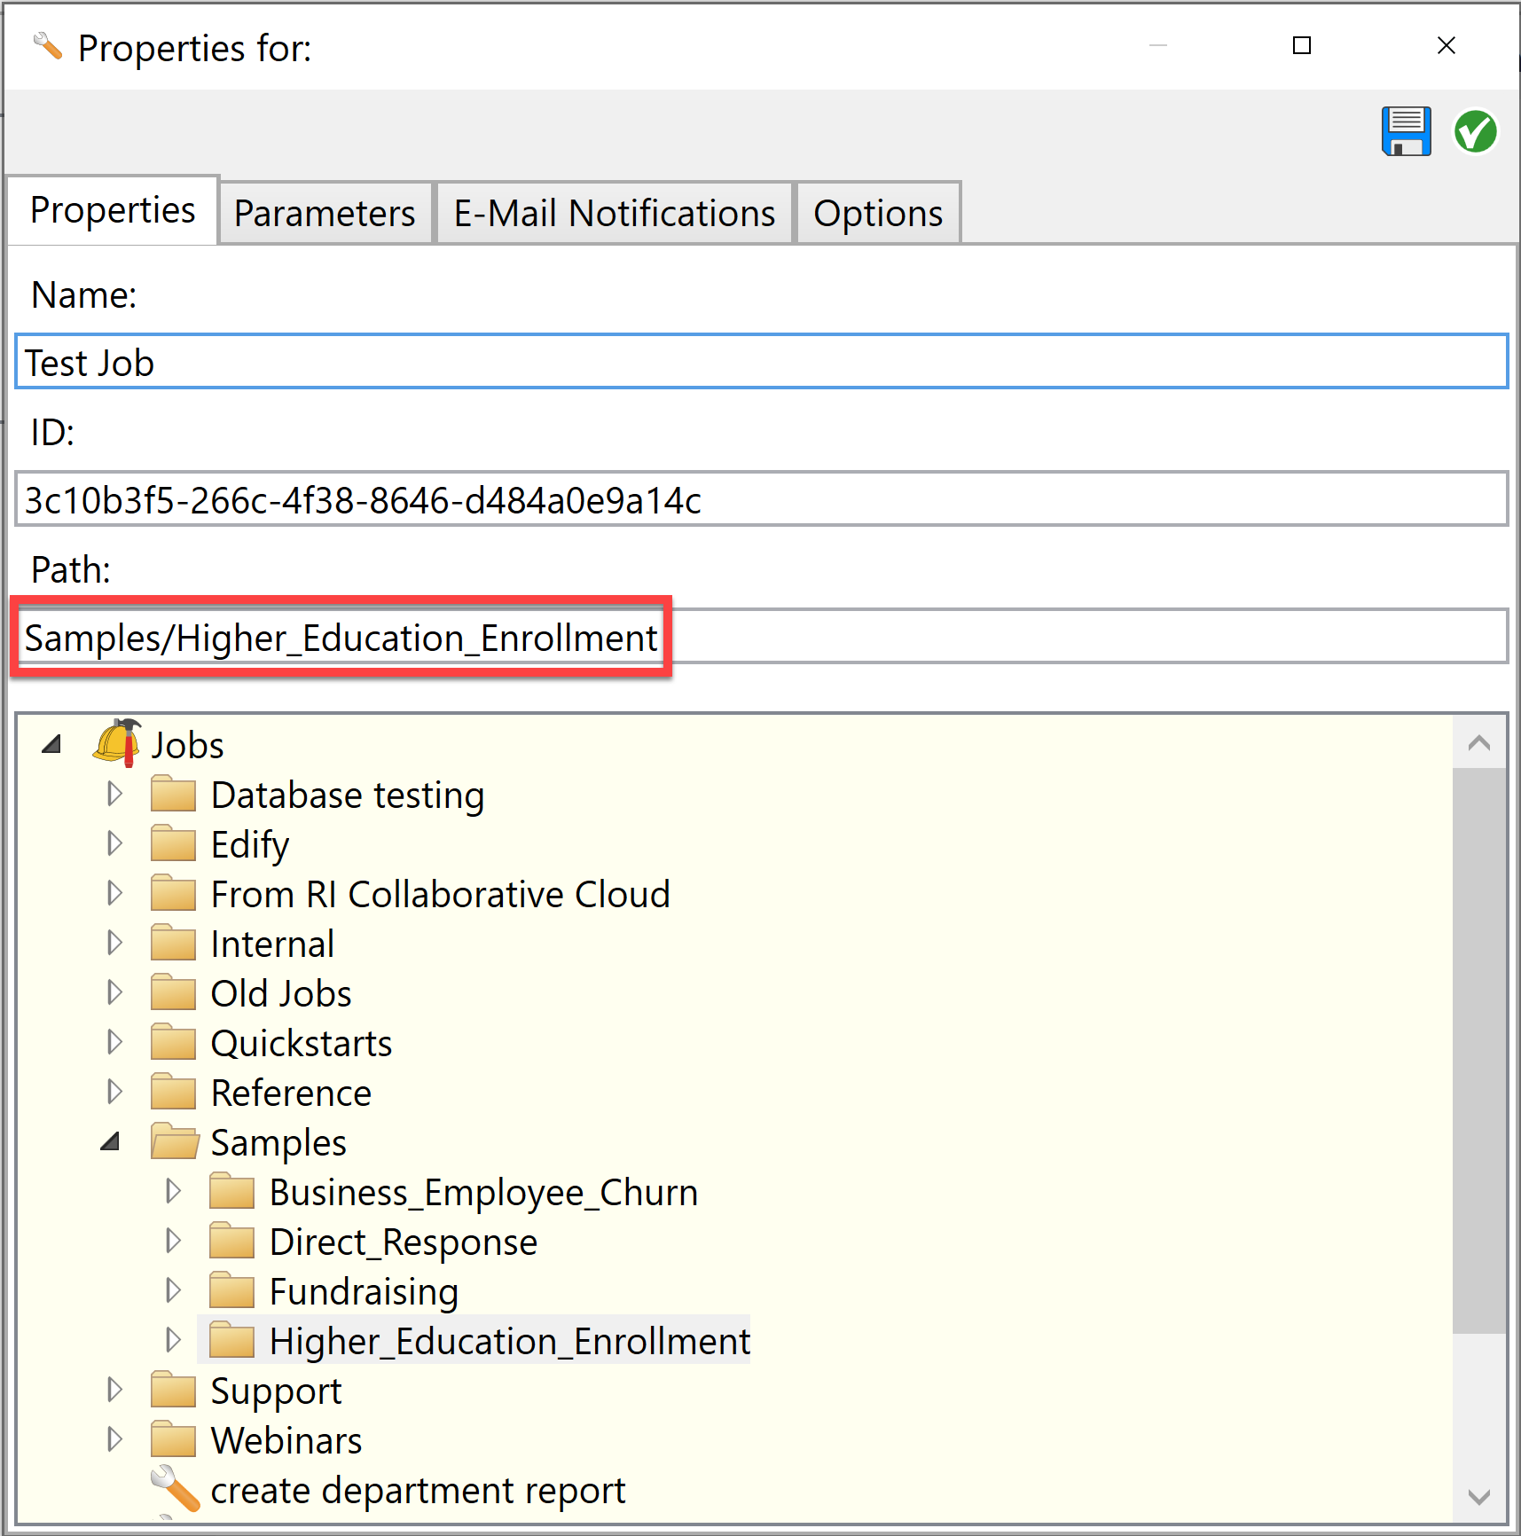This screenshot has width=1521, height=1536.
Task: Select the Old Jobs folder icon
Action: 174,992
